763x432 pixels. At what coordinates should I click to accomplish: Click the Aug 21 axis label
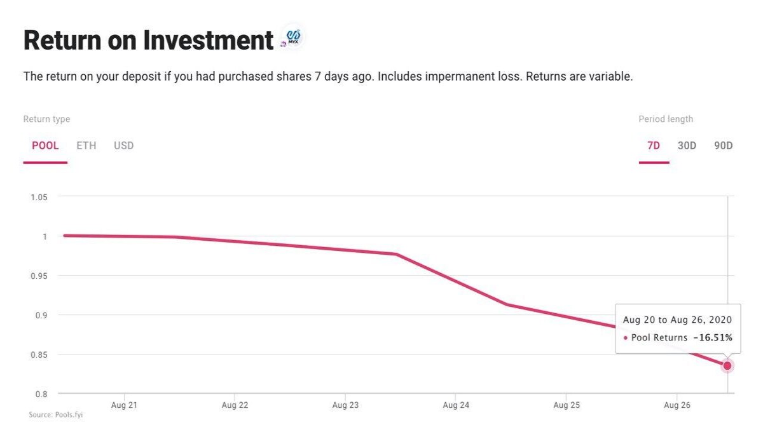click(x=124, y=405)
